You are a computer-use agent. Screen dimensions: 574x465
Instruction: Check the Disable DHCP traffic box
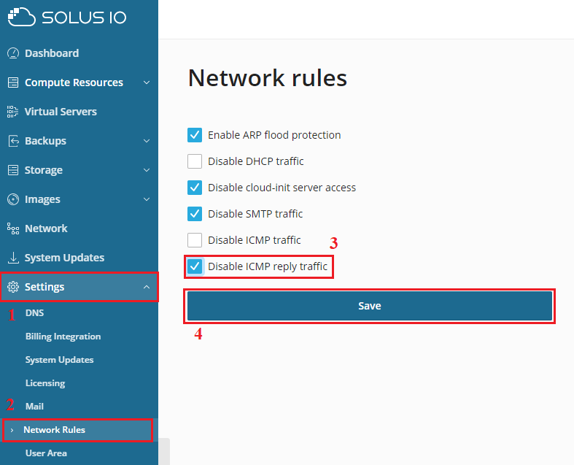pyautogui.click(x=195, y=161)
